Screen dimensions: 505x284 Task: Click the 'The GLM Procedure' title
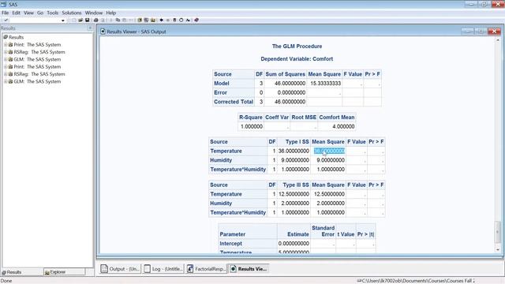(297, 47)
